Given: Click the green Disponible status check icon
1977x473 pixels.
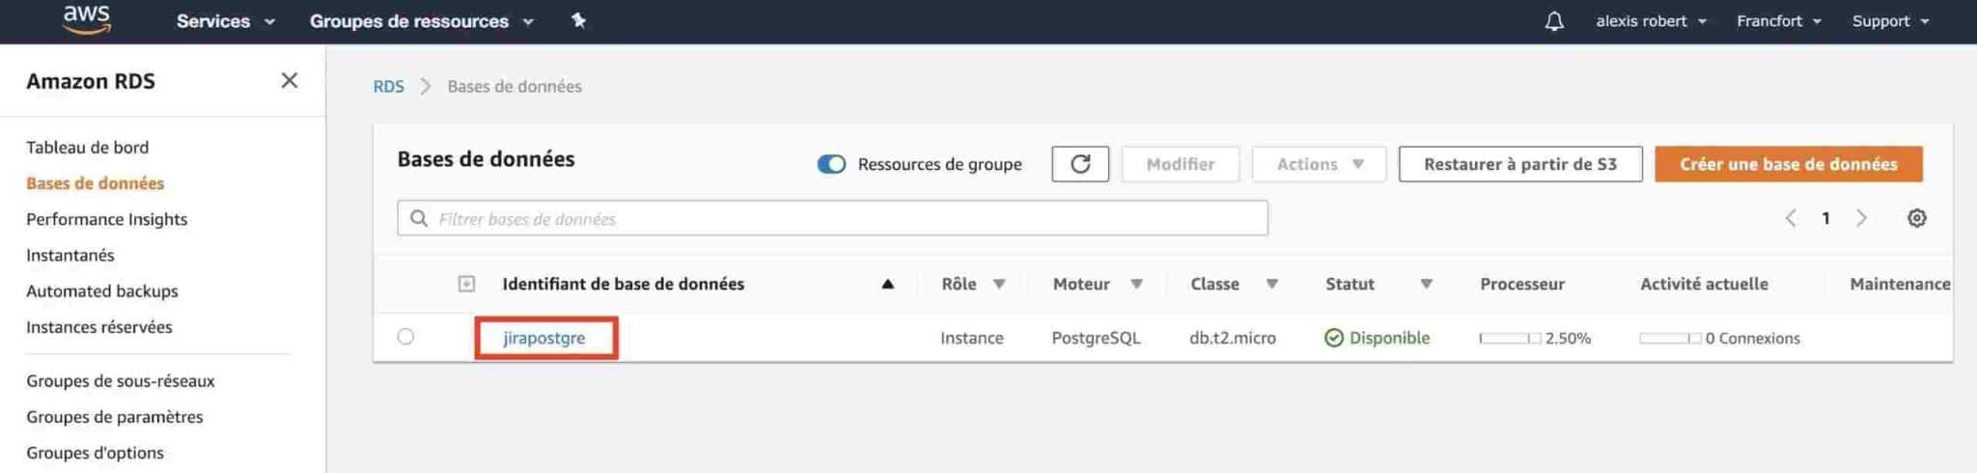Looking at the screenshot, I should coord(1334,338).
